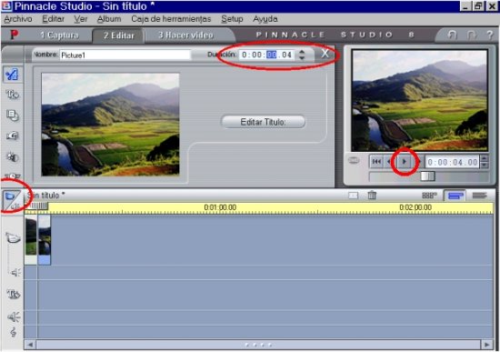Open the Setup menu
Viewport: 500px width, 352px height.
click(x=232, y=19)
